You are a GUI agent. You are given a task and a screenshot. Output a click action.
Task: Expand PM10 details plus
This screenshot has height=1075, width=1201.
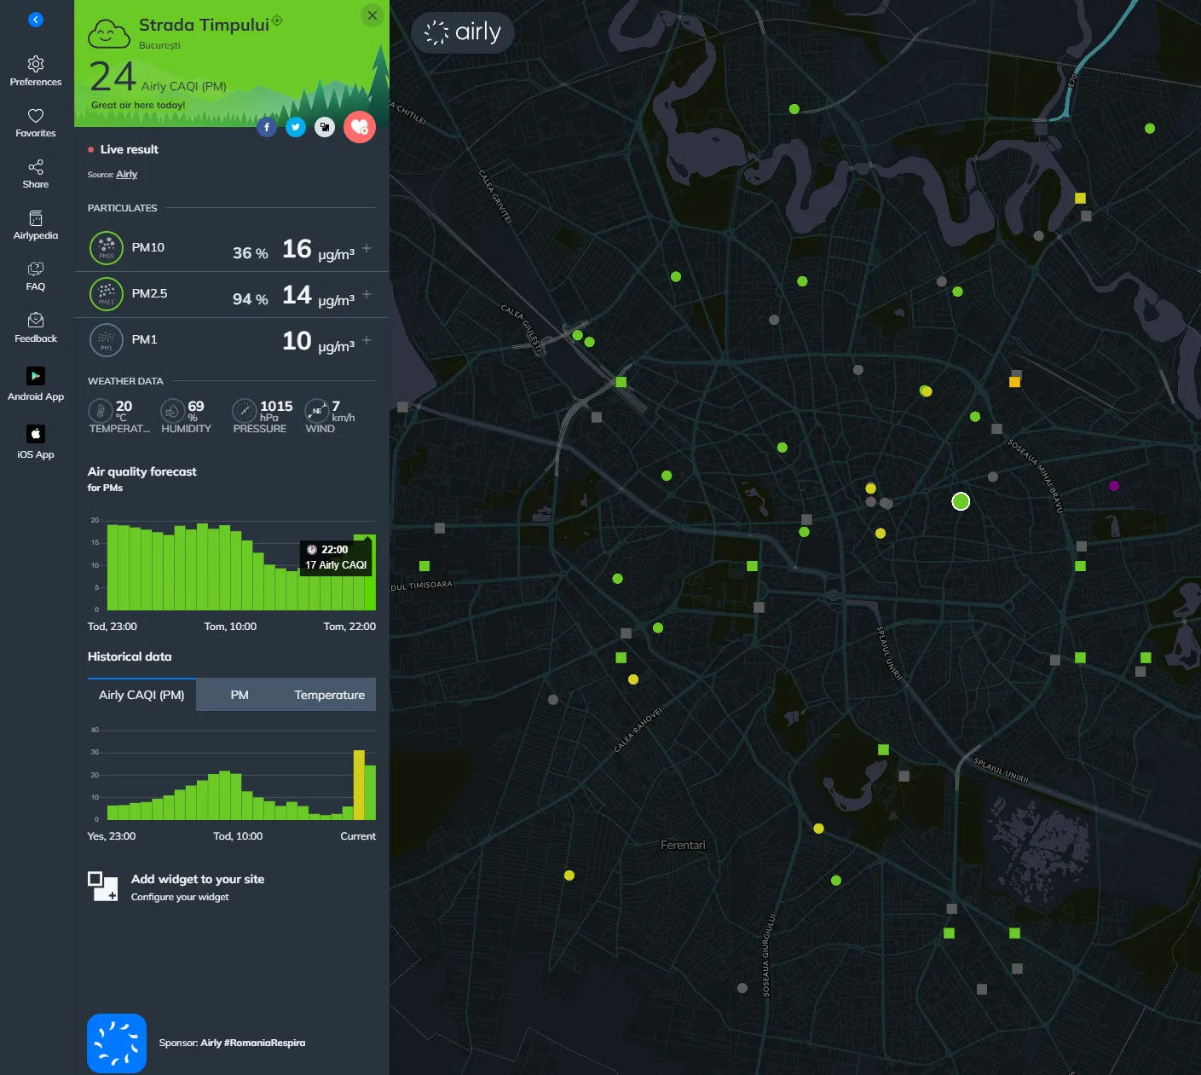click(367, 248)
